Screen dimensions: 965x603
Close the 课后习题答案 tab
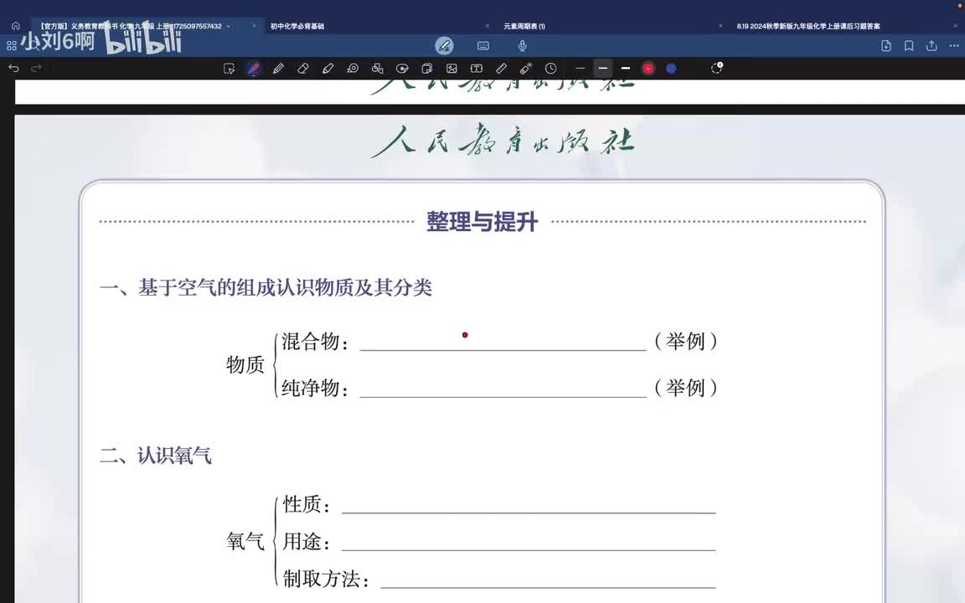pos(955,26)
